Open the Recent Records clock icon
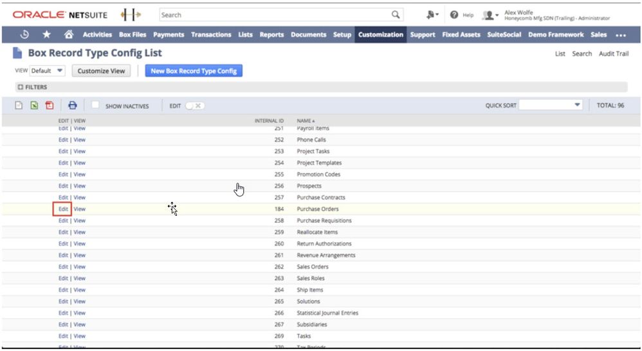The height and width of the screenshot is (351, 642). pyautogui.click(x=24, y=35)
